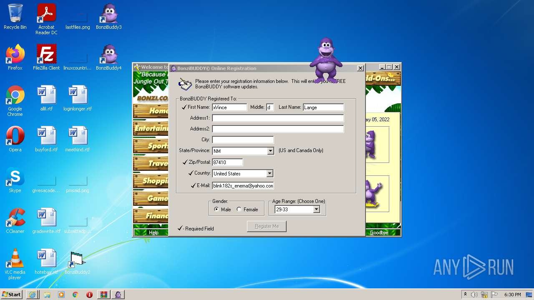Click the Middle initial field
The height and width of the screenshot is (300, 534).
(270, 107)
